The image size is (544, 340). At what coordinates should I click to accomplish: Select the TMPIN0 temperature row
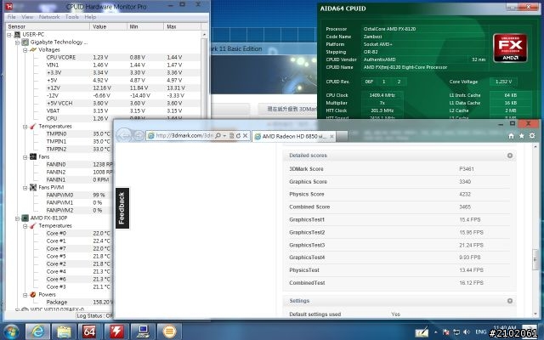[x=79, y=134]
